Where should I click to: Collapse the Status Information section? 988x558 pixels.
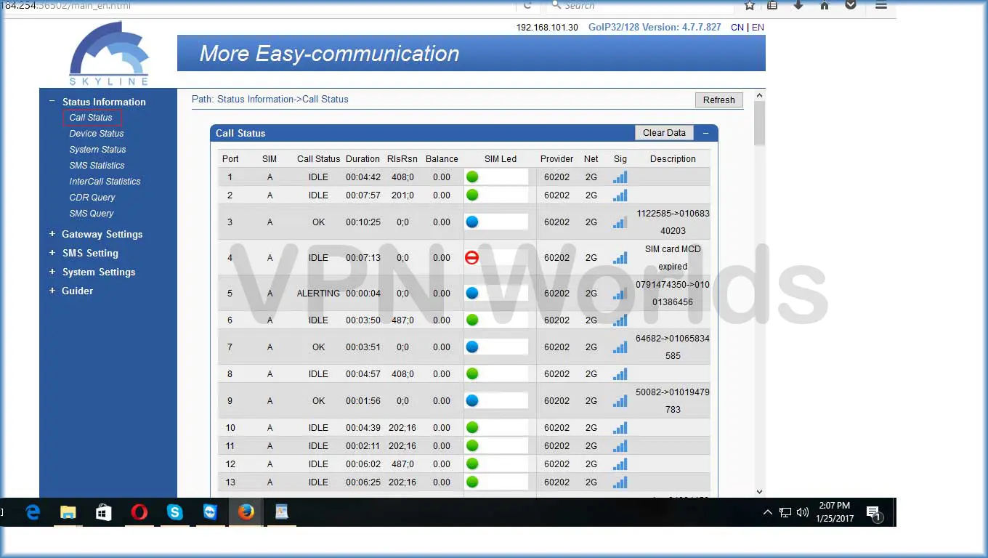[51, 102]
